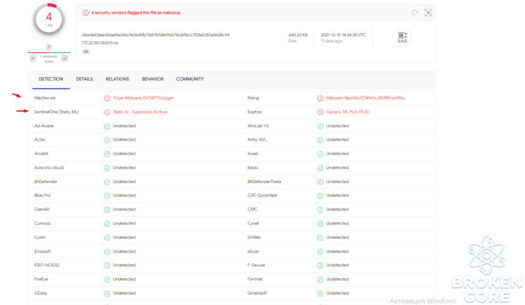Click the BitDefender undetected check icon
The width and height of the screenshot is (525, 305).
107,182
